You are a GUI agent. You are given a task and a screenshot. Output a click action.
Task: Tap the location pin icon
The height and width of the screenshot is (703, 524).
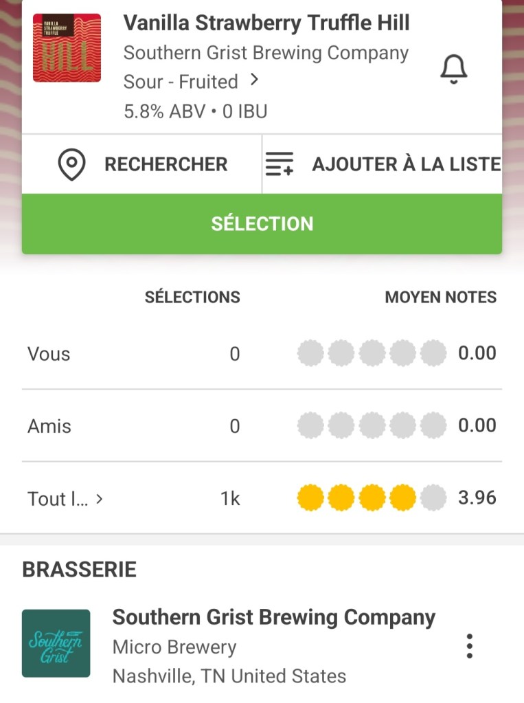71,165
